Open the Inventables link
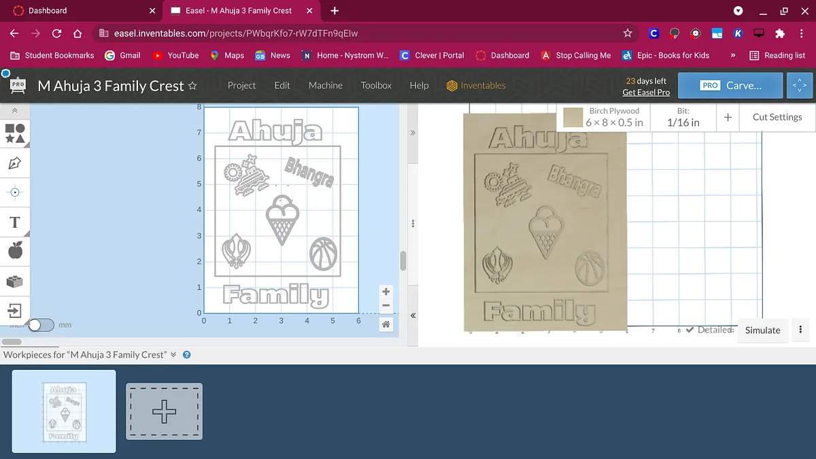This screenshot has width=816, height=459. coord(476,85)
